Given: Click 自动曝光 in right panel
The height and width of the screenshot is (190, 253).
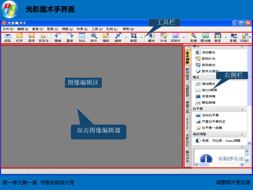Looking at the screenshot, I should 205,52.
